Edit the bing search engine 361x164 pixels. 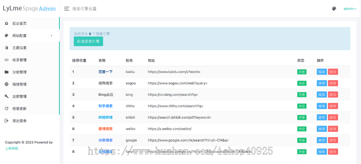322,95
